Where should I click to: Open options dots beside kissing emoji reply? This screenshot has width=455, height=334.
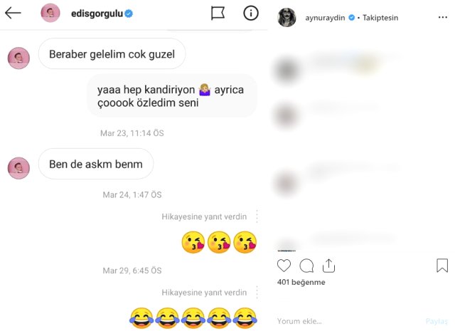[x=257, y=216]
